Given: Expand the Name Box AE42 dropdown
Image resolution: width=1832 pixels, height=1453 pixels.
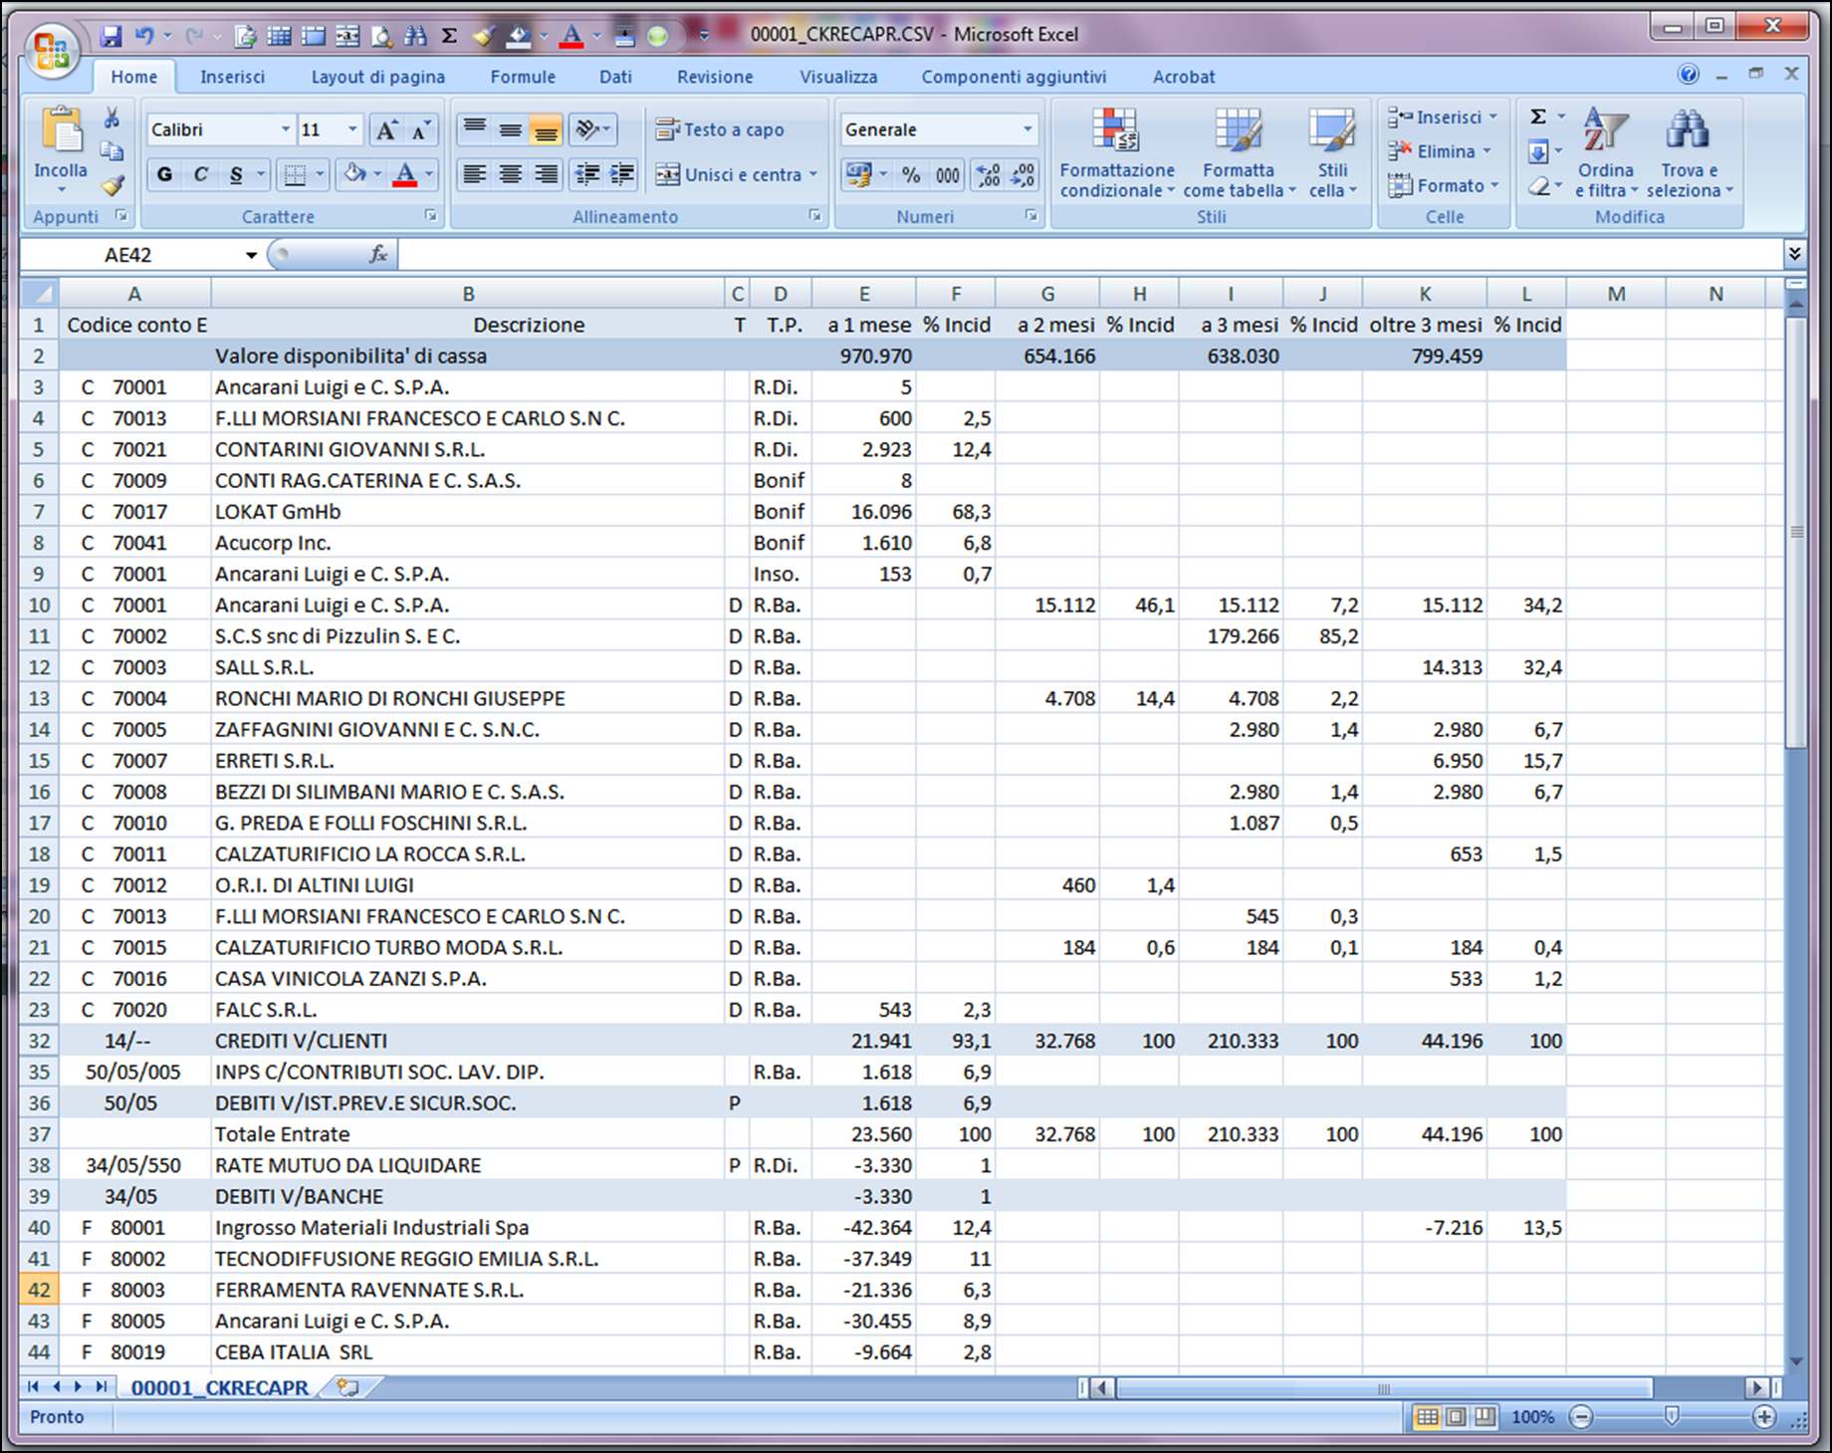Looking at the screenshot, I should 251,255.
